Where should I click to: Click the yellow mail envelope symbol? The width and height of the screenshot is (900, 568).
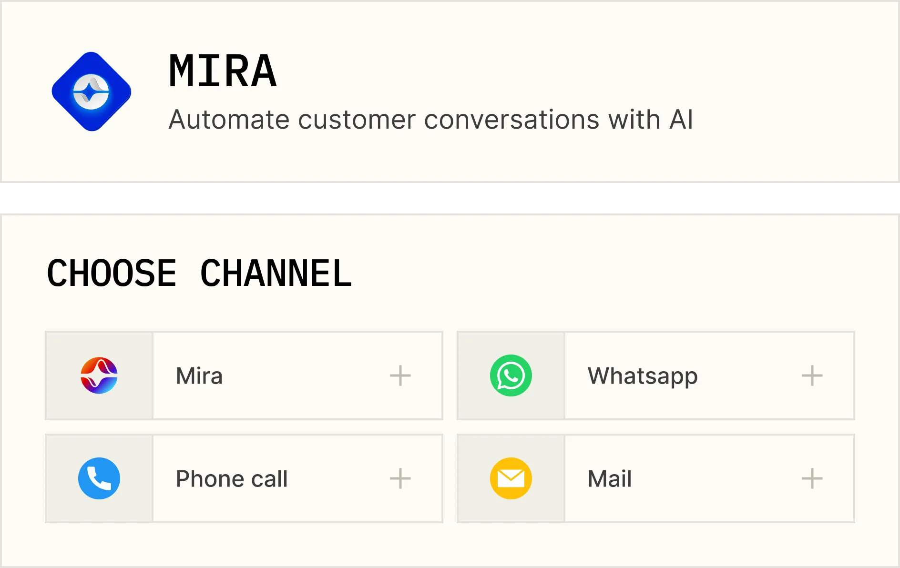click(511, 478)
